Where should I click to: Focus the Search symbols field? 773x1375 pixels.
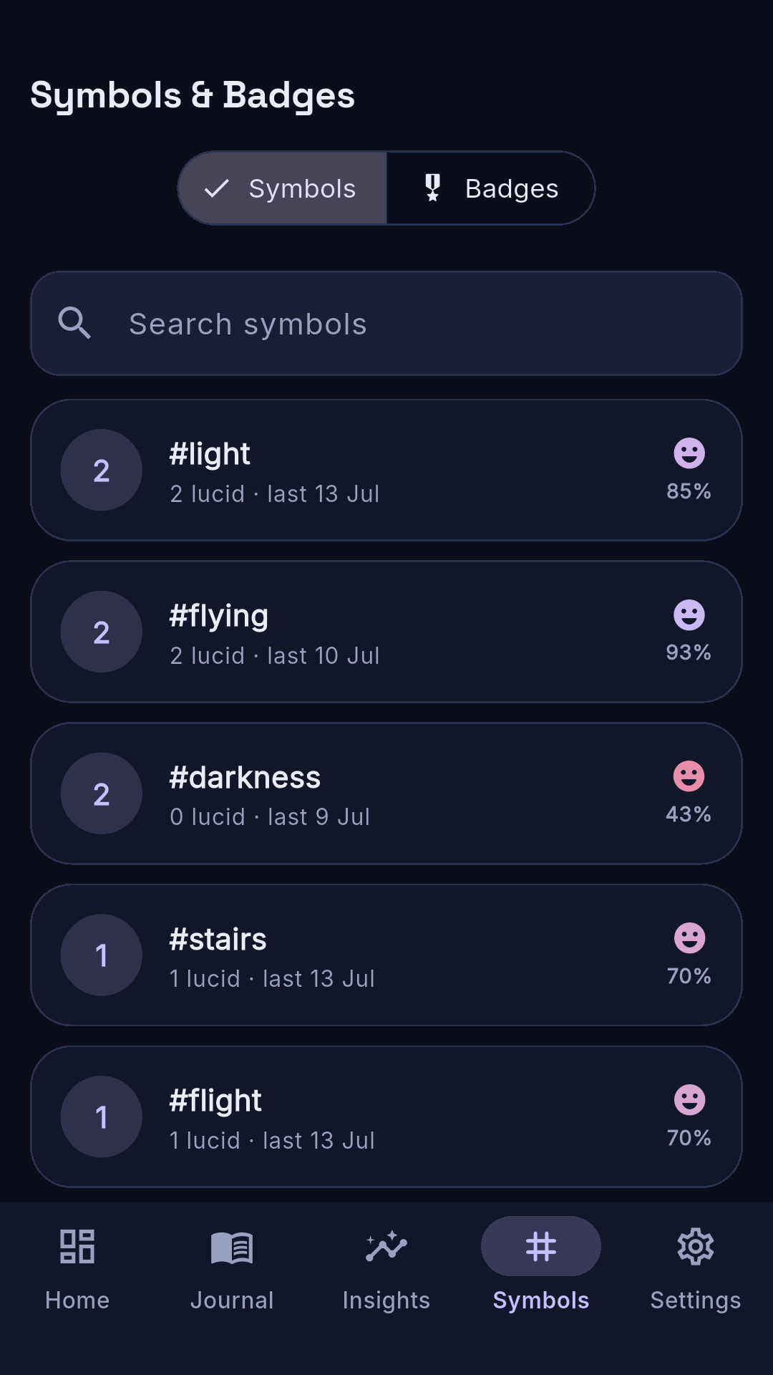pos(386,323)
